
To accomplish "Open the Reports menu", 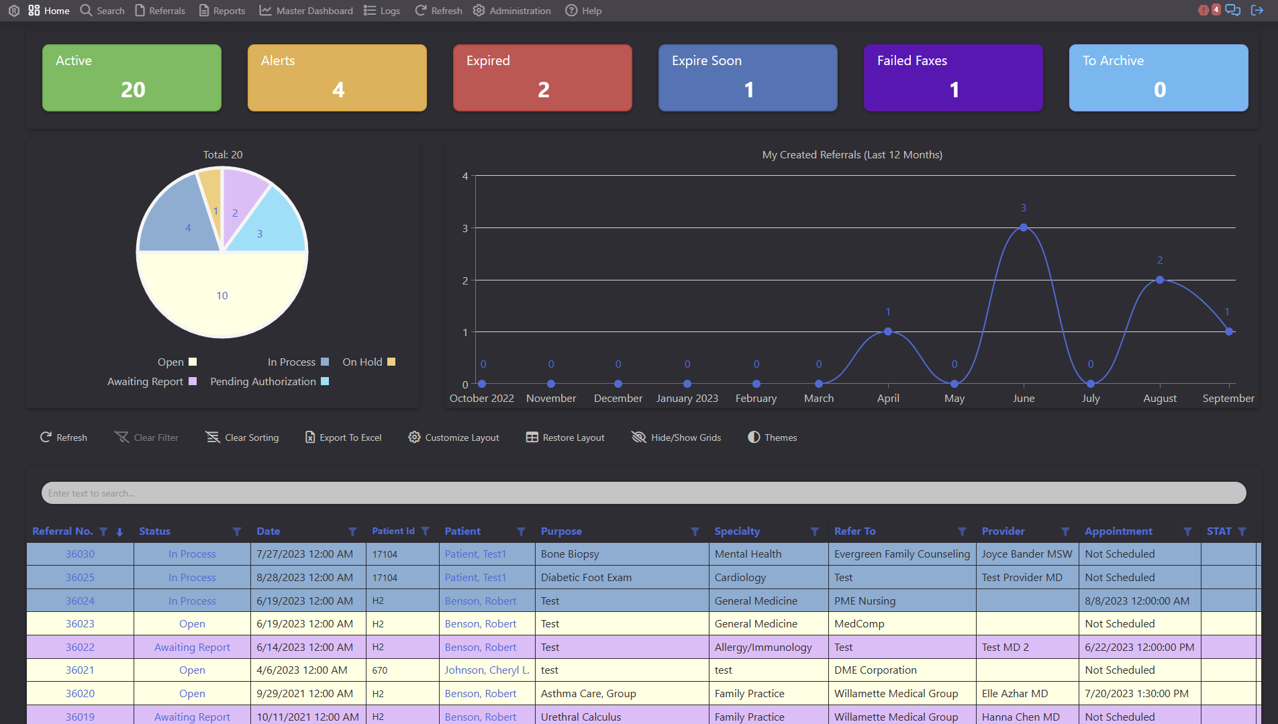I will [x=222, y=11].
